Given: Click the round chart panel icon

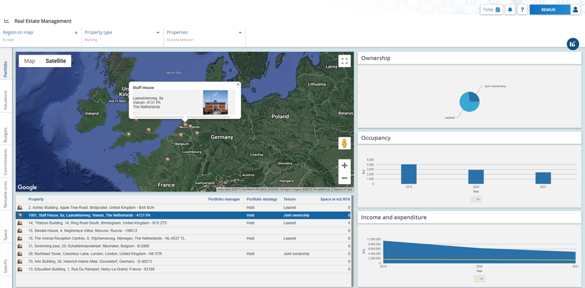Looking at the screenshot, I should pyautogui.click(x=572, y=44).
